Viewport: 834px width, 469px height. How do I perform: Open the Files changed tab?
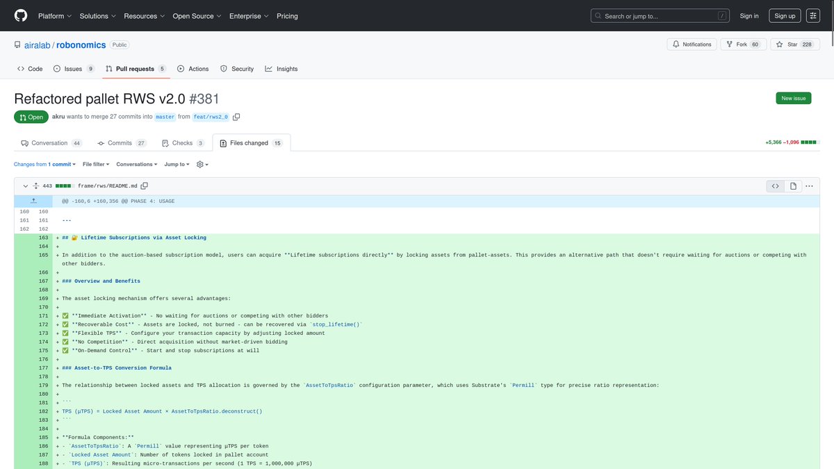click(251, 143)
